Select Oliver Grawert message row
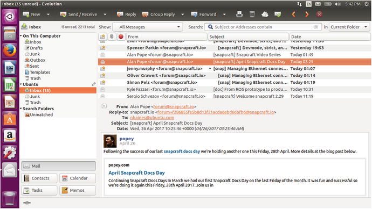Viewport: 372px width, 209px height. click(235, 75)
